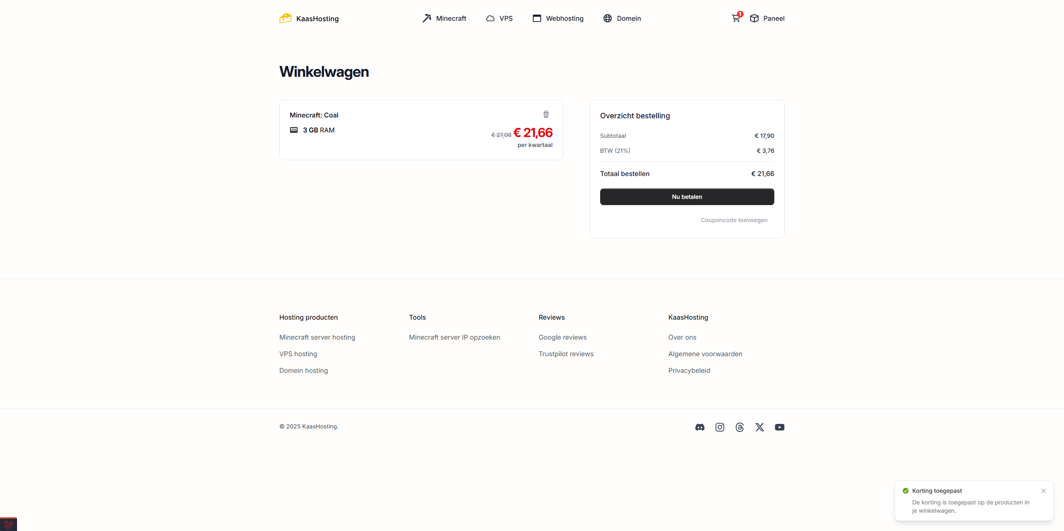Open the shopping cart icon

[x=736, y=18]
